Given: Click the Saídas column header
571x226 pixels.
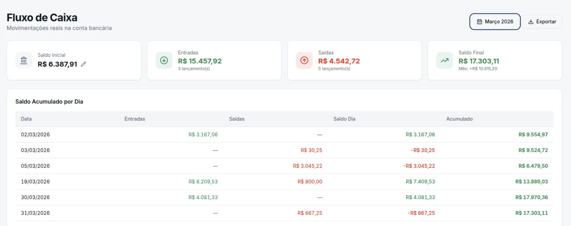Looking at the screenshot, I should click(x=237, y=119).
